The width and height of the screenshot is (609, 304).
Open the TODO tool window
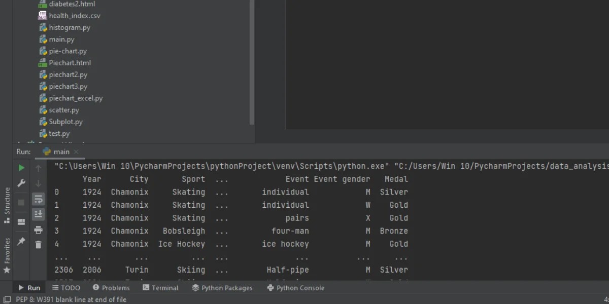pos(66,288)
